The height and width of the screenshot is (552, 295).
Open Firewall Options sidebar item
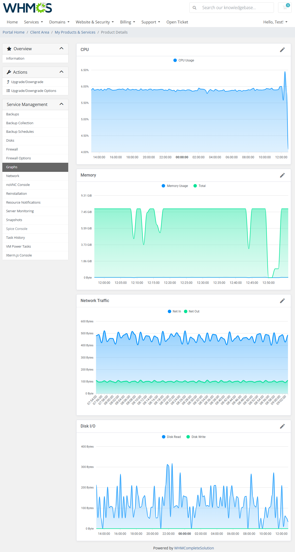tap(35, 158)
